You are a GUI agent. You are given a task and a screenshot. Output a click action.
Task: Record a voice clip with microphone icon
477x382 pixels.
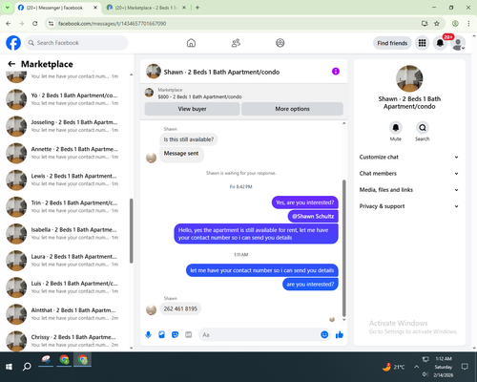pos(148,334)
